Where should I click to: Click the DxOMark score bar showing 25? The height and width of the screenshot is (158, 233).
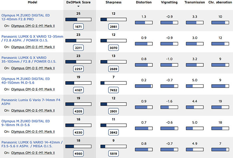point(79,19)
